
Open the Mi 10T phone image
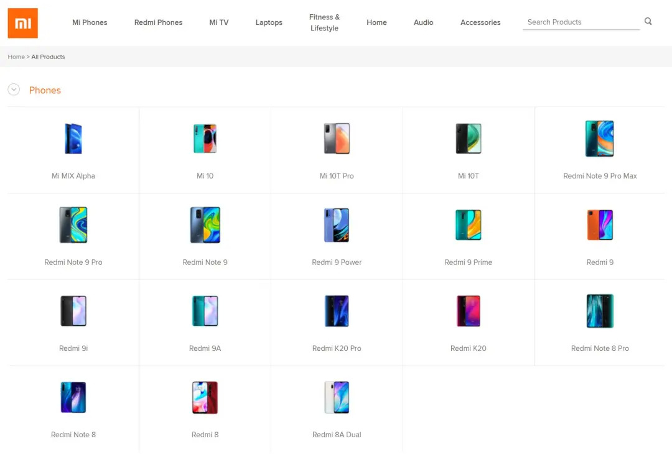[468, 138]
